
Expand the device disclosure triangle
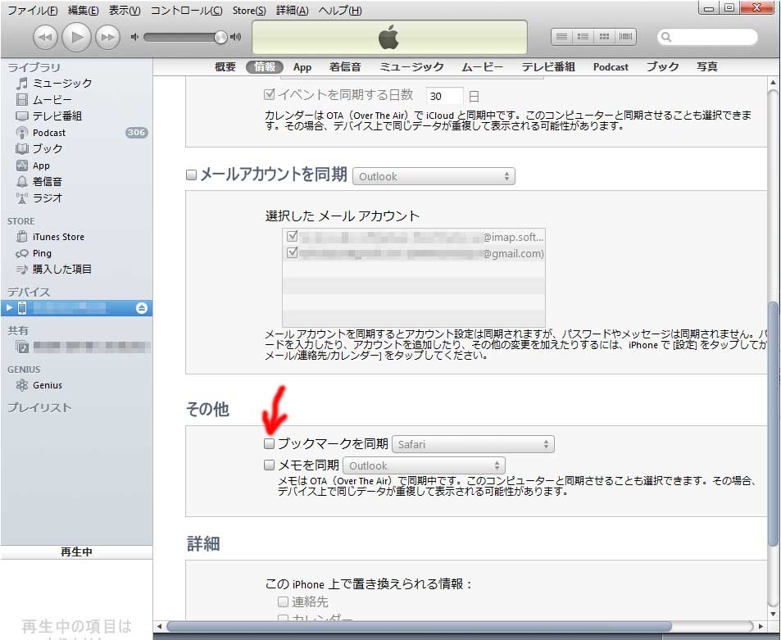pos(9,308)
